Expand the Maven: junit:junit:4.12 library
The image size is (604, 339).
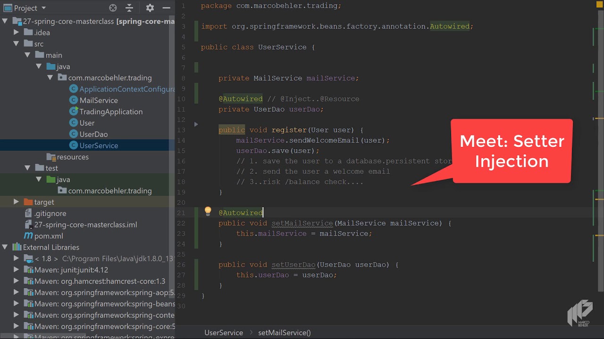point(17,270)
